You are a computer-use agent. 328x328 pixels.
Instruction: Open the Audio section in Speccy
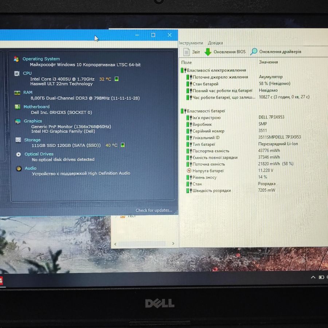coord(31,168)
